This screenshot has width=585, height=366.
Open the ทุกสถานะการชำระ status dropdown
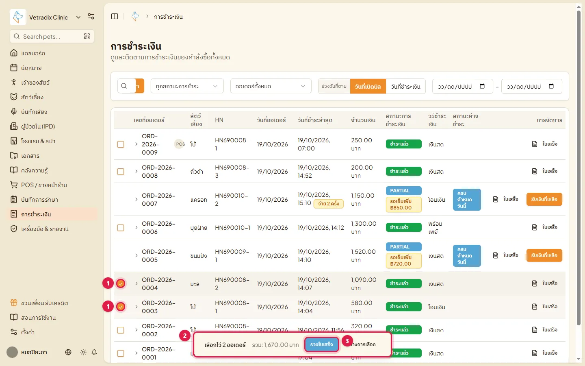tap(187, 86)
